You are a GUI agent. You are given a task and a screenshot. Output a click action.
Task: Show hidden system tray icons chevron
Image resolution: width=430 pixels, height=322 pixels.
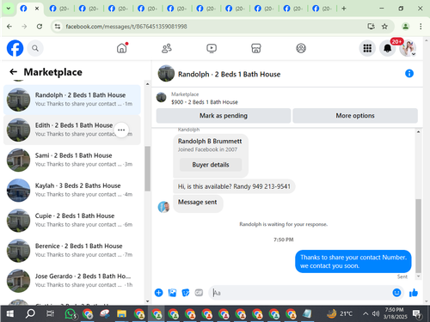pyautogui.click(x=365, y=313)
